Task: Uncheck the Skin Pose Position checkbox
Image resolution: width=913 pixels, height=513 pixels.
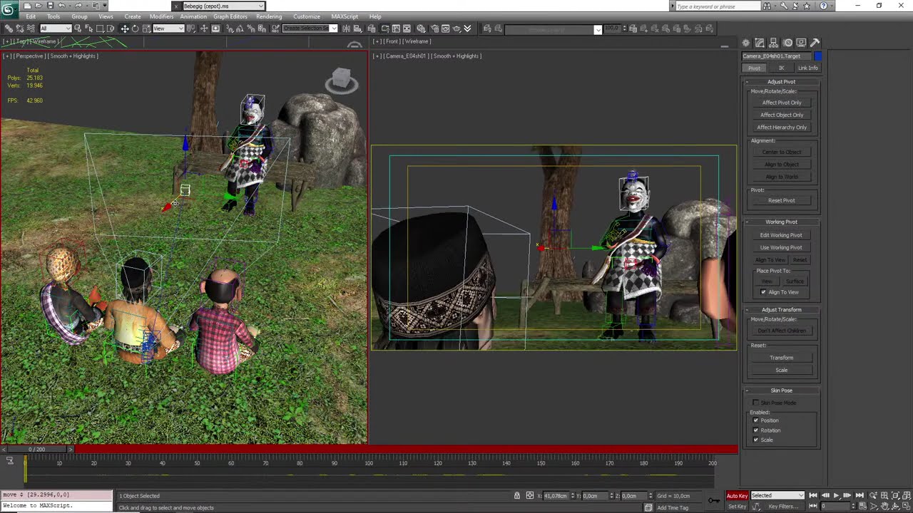Action: (x=756, y=420)
